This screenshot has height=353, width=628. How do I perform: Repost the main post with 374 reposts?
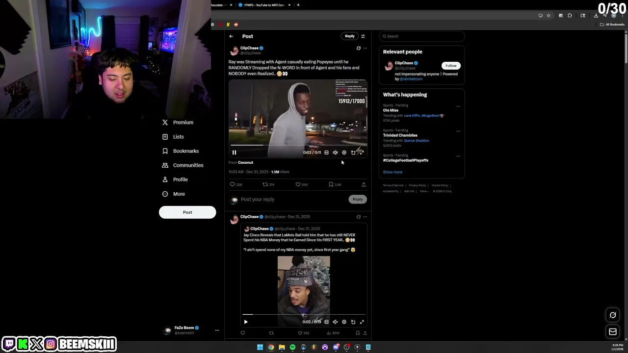[x=268, y=185]
